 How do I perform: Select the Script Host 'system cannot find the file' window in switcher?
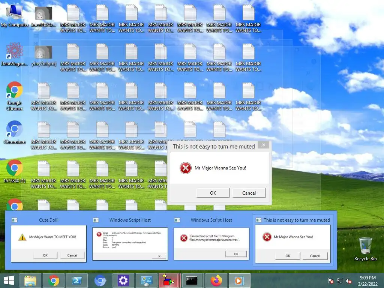point(130,240)
